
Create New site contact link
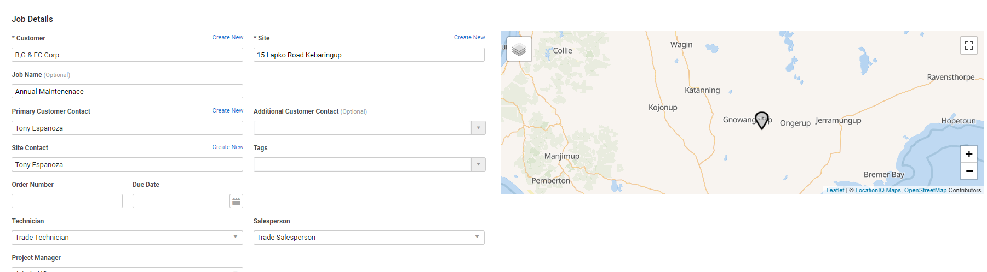(x=228, y=147)
